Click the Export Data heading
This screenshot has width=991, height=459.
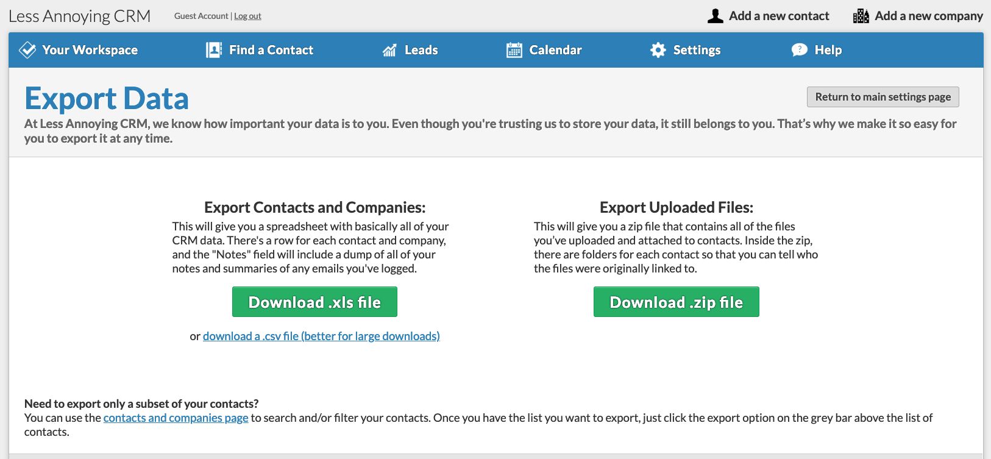click(107, 99)
